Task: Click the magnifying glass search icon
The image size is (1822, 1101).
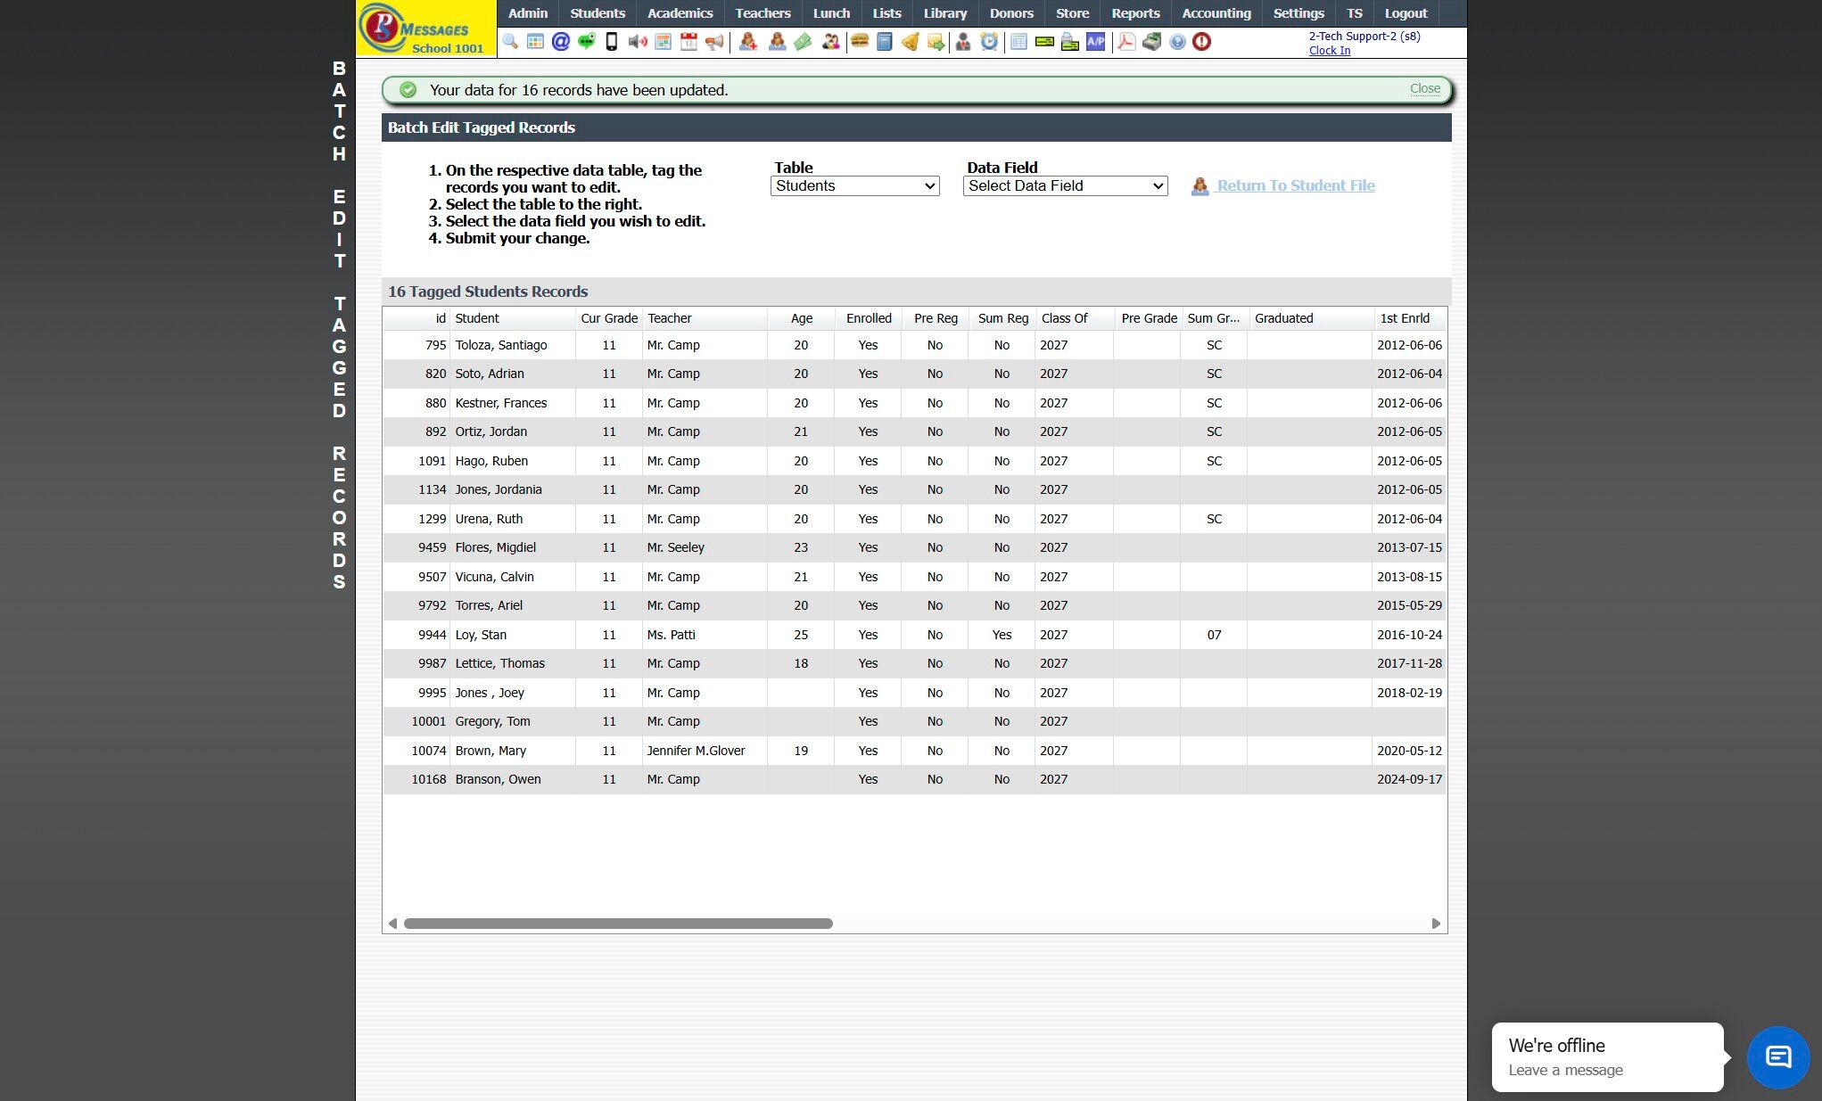Action: click(x=510, y=42)
